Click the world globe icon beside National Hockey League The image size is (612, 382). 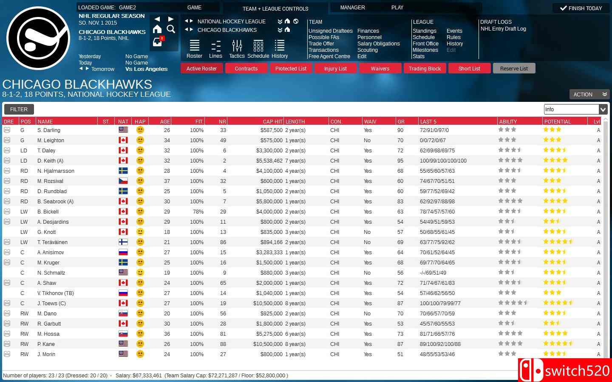(296, 21)
